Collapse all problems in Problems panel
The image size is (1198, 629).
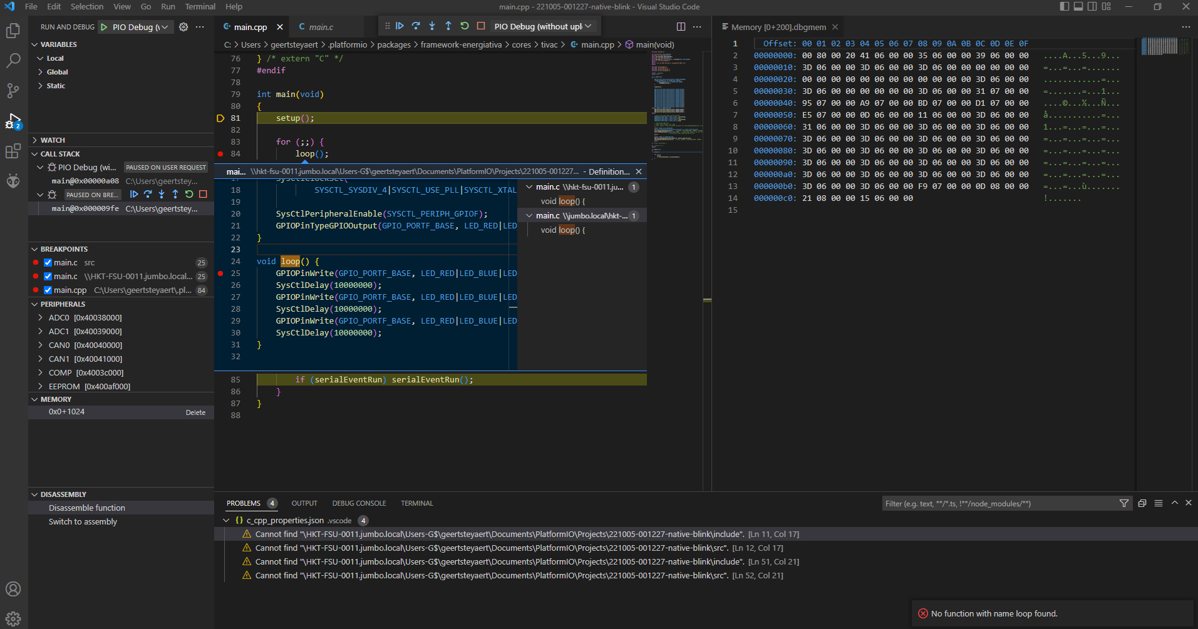(x=1142, y=503)
